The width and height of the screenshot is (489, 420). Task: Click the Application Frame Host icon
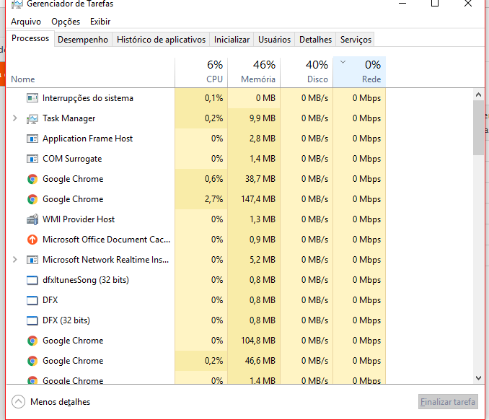click(x=32, y=139)
